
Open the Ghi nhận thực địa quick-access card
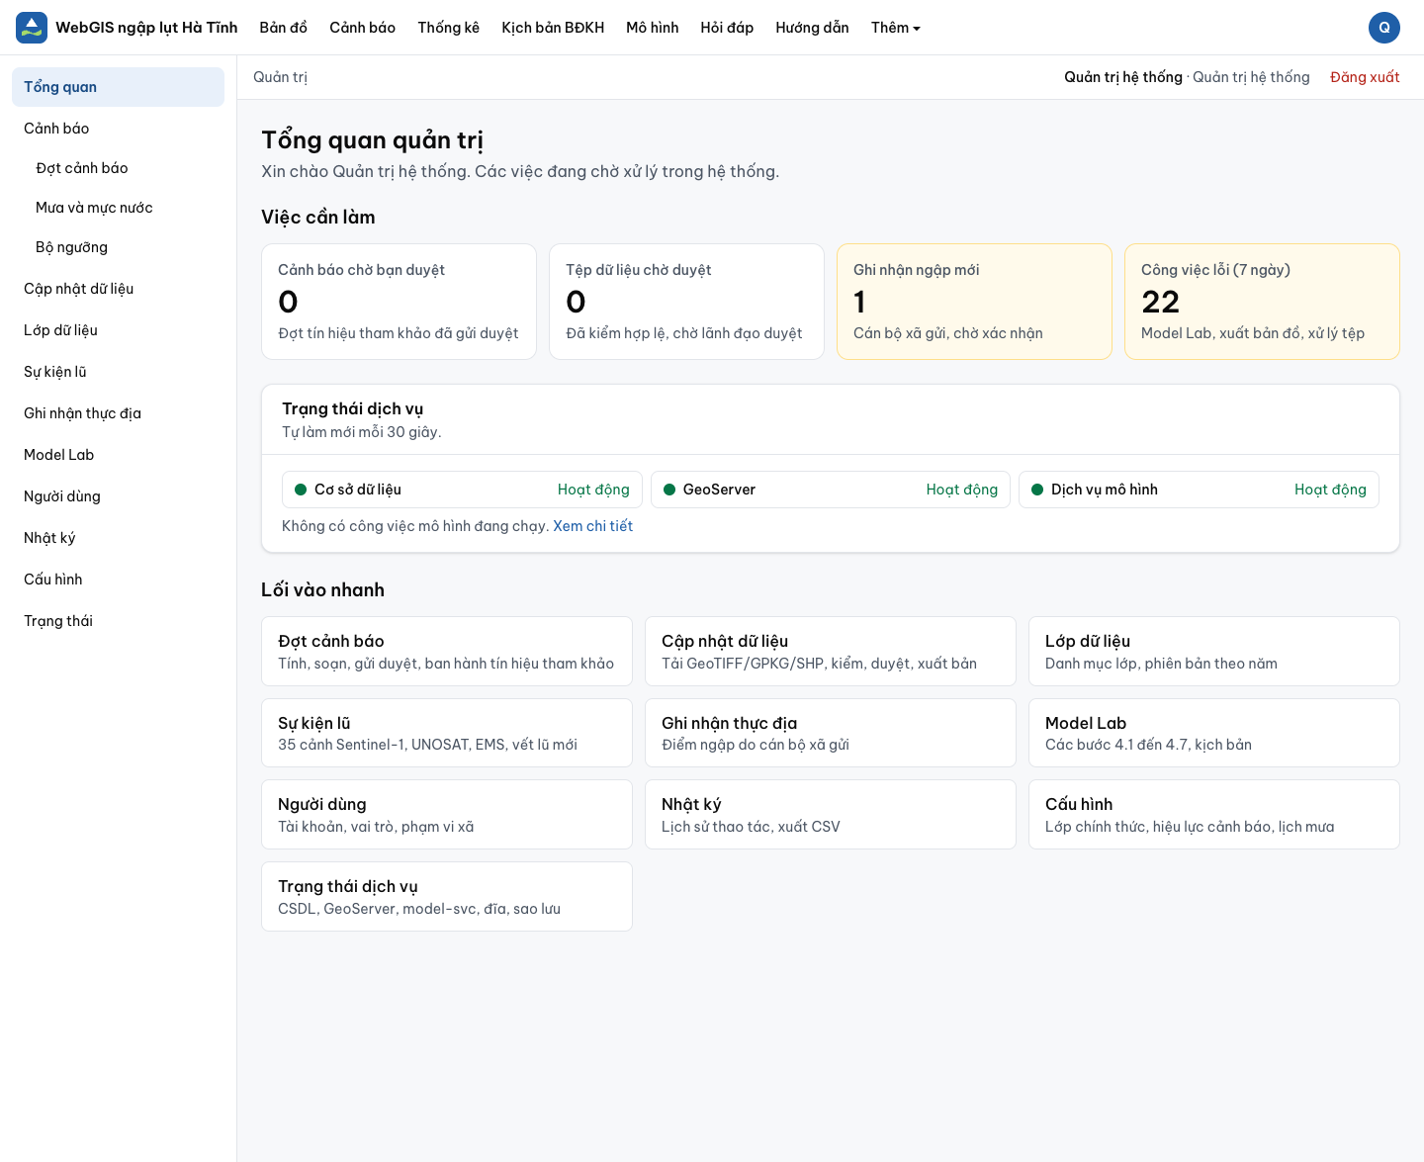pyautogui.click(x=831, y=733)
